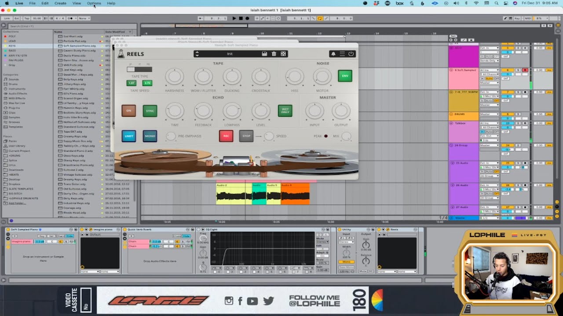
Task: Open Instruments category in browser
Action: [17, 89]
